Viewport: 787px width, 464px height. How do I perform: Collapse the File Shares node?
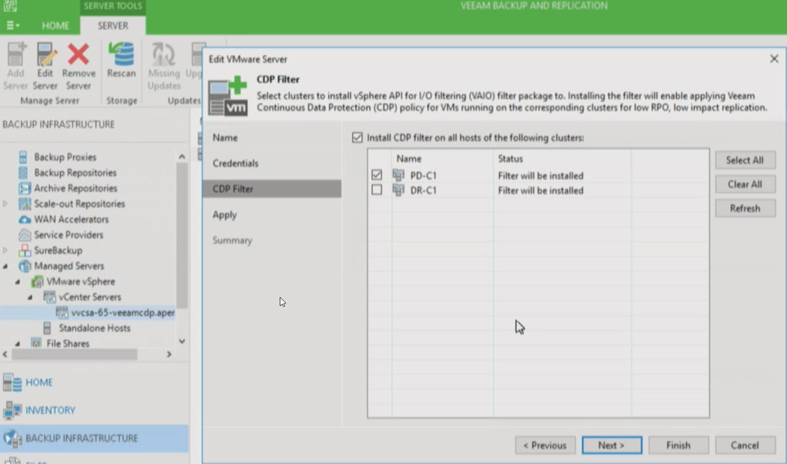tap(18, 343)
